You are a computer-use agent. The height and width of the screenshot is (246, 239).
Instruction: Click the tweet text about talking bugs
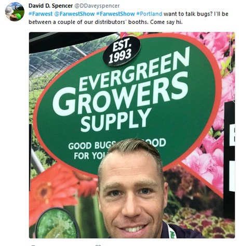128,18
